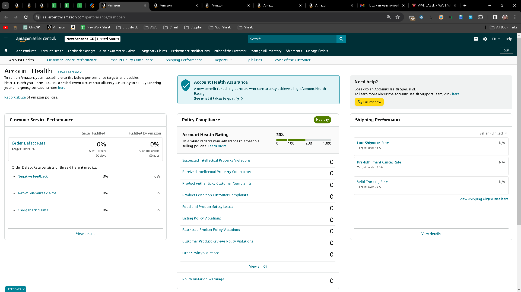Close the FEEDBACK widget with its X
Viewport: 521px width, 292px height.
tap(24, 289)
